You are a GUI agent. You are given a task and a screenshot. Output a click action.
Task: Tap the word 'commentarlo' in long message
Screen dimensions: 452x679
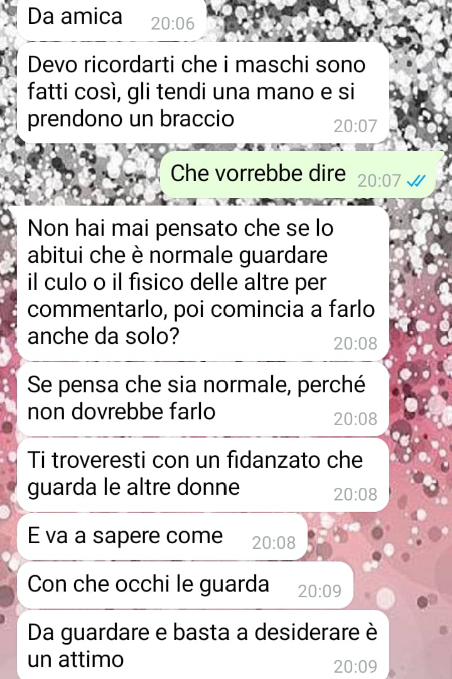tap(97, 310)
